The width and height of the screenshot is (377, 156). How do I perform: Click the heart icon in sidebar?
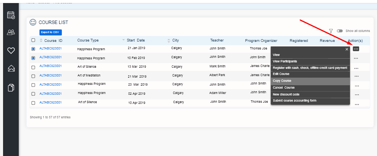[x=11, y=50]
